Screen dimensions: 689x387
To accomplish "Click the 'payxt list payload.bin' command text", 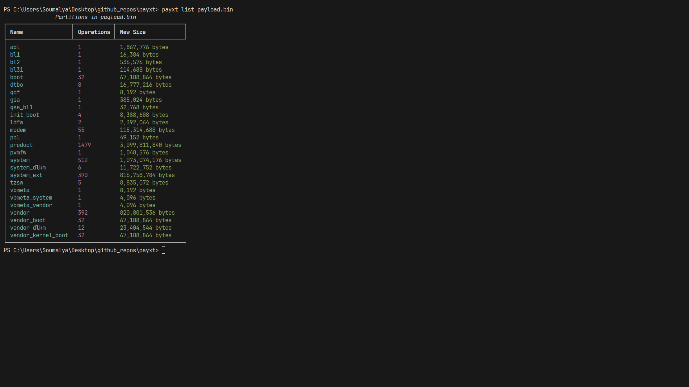I will 197,10.
